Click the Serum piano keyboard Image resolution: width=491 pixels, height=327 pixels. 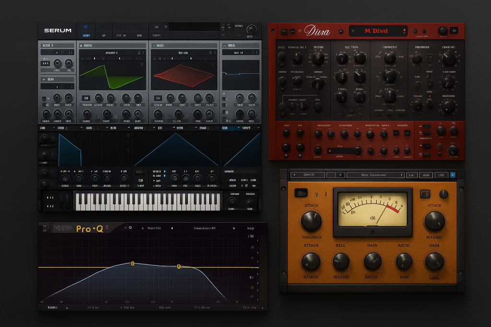click(148, 202)
